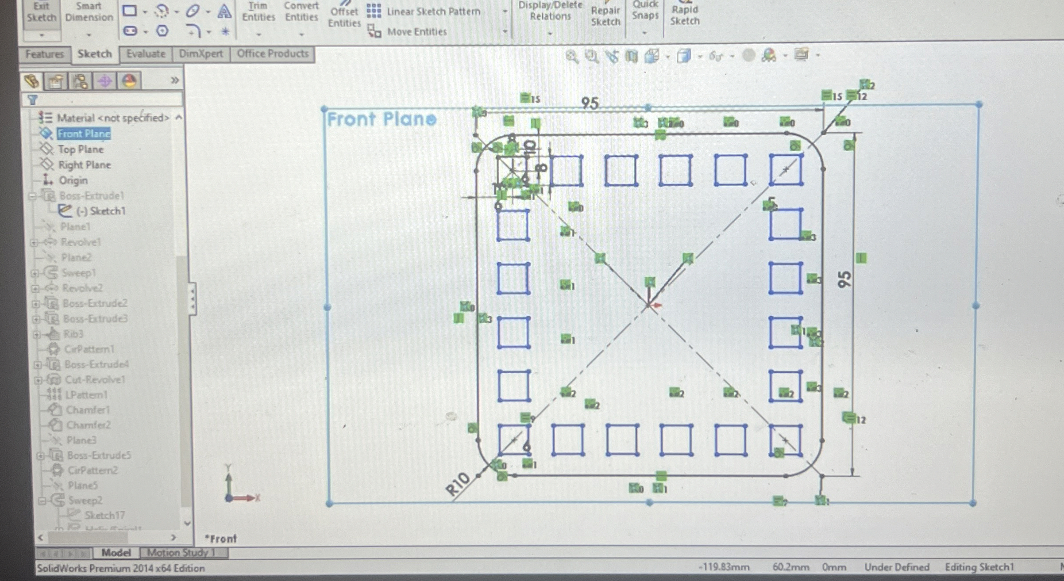Screen dimensions: 1064x581
Task: Select the Polygon sketch tool
Action: (x=162, y=31)
